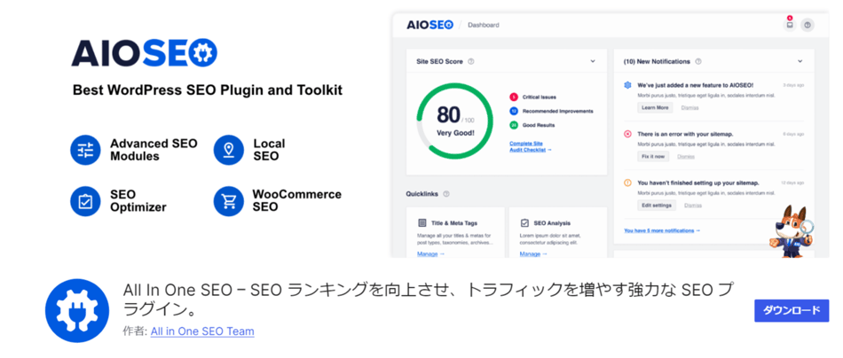The width and height of the screenshot is (843, 358).
Task: Click the orange warning icon on sitemap setup notification
Action: [x=627, y=183]
